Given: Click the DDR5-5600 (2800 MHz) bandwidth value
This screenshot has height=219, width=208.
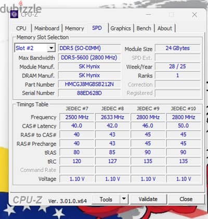Looking at the screenshot, I should (89, 58).
